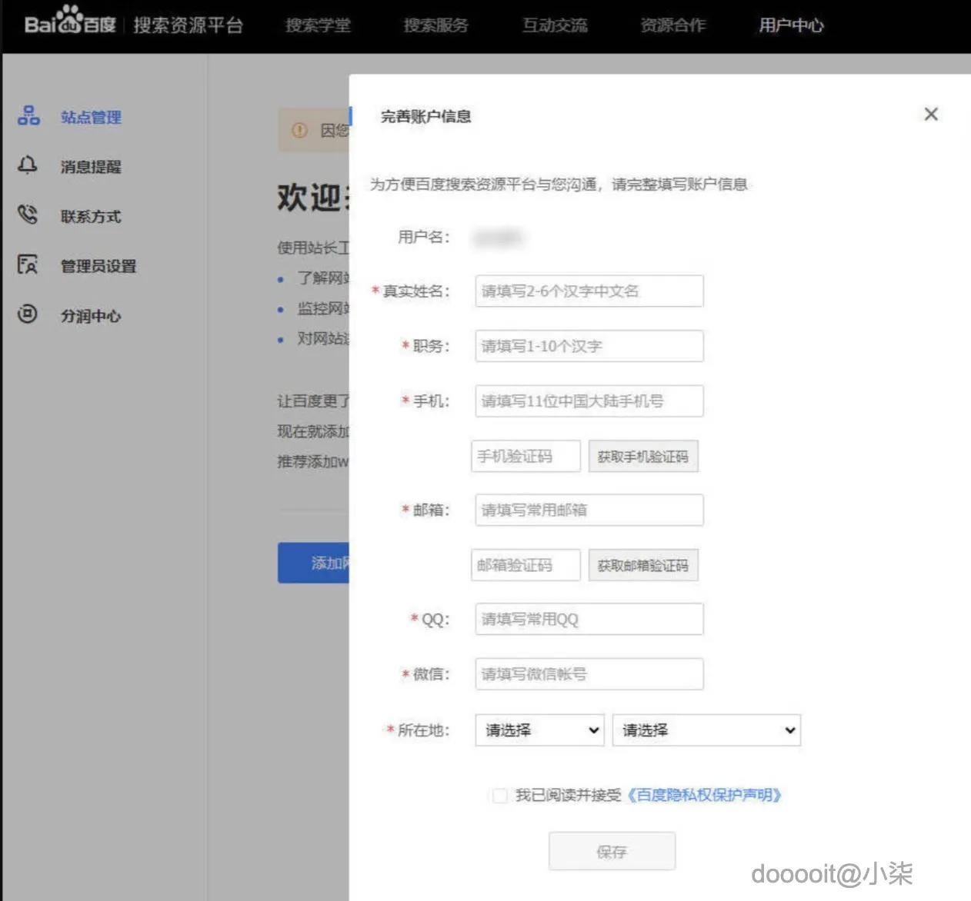Accept the Baidu privacy statement checkbox
Viewport: 971px width, 901px height.
pos(499,796)
